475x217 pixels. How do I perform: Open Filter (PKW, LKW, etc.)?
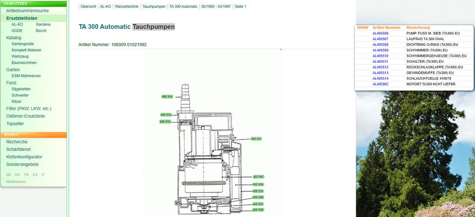(29, 108)
